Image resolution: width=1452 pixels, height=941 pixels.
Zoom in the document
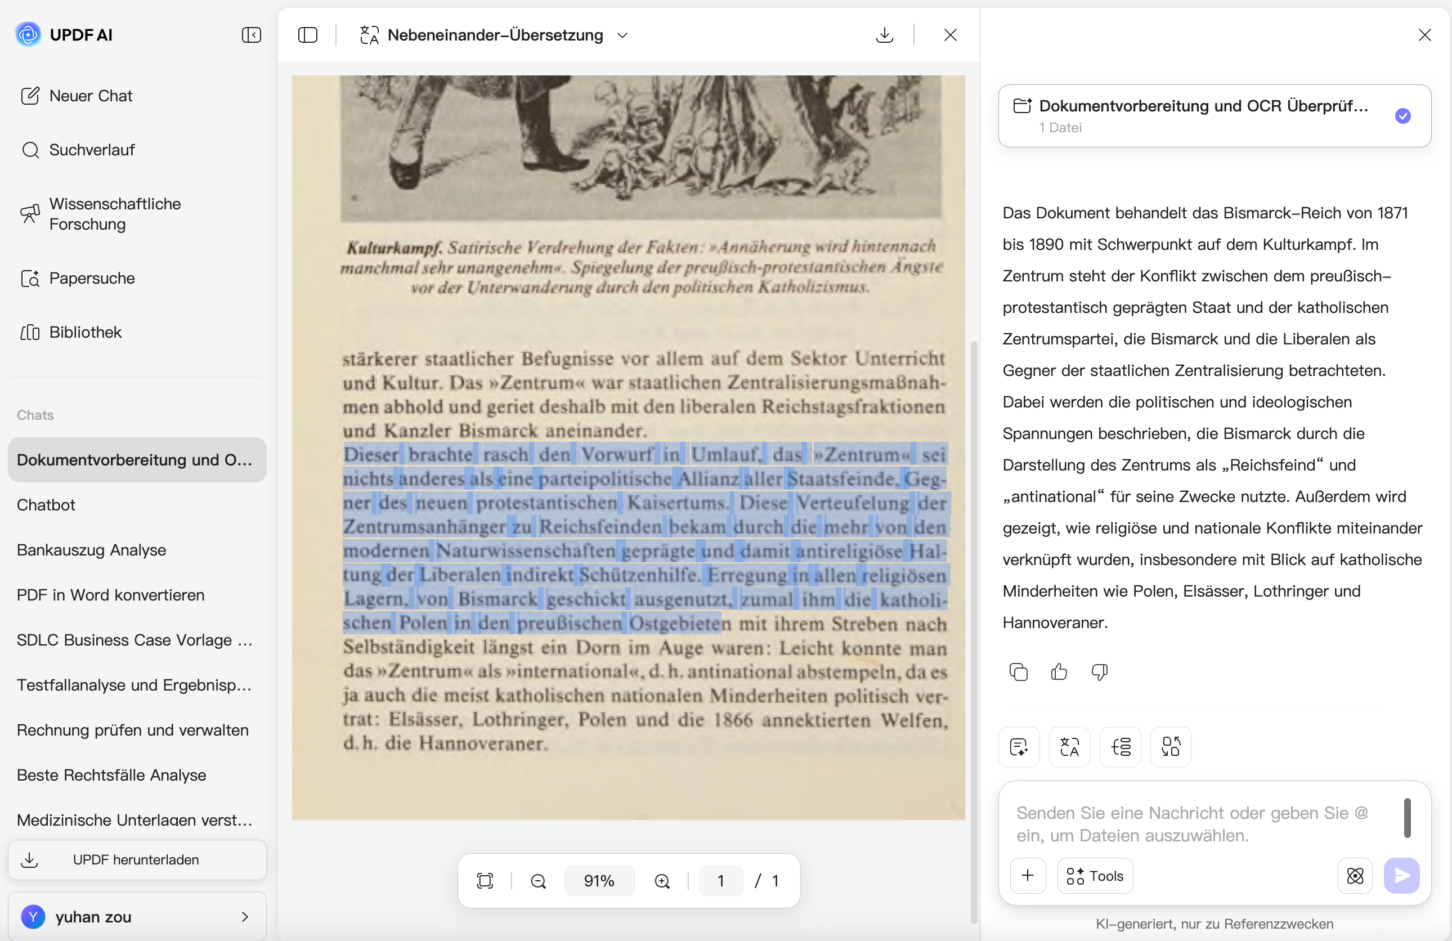(662, 881)
